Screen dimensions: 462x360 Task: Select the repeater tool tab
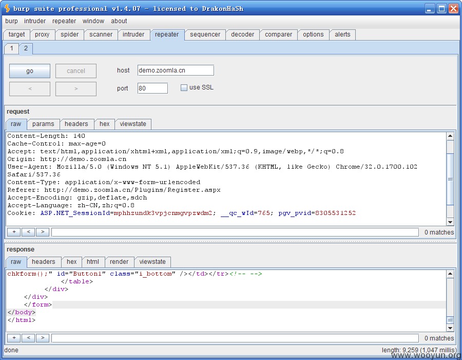[167, 34]
